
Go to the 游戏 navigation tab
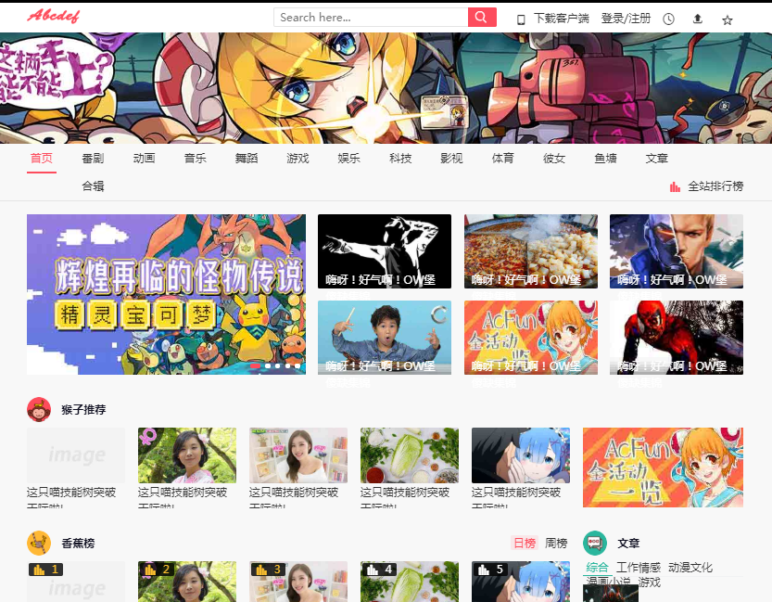click(x=297, y=159)
